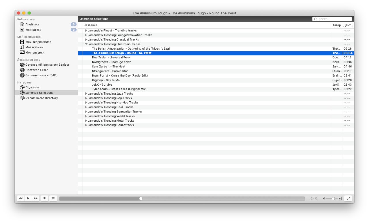Screen dimensions: 369x223
Task: Click duration 02:43 of JekK track
Action: point(347,85)
